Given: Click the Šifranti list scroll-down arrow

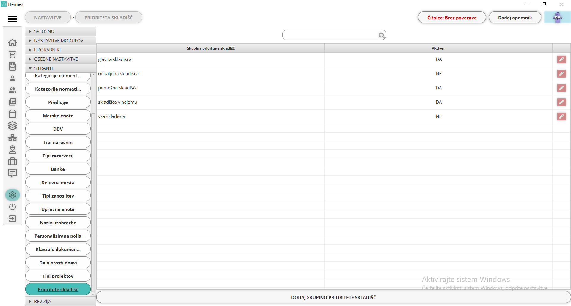Looking at the screenshot, I should [93, 294].
